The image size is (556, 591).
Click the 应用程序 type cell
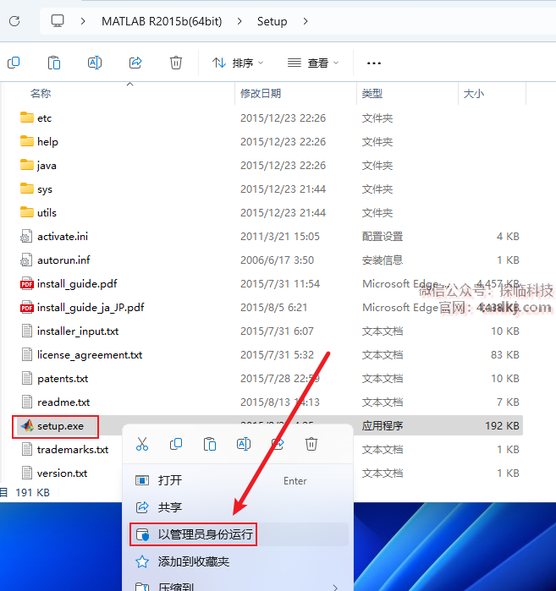coord(383,426)
